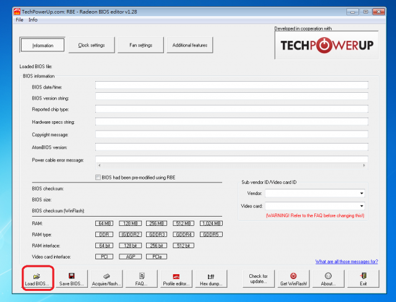Screen dimensions: 396x302
Task: Click the Power cable error message field
Action: (x=231, y=159)
